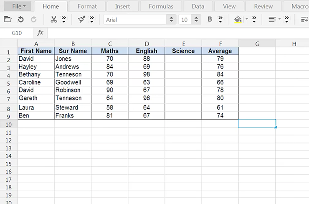Open the fill color dropdown arrow
Screen dimensions: 309x204
pyautogui.click(x=246, y=20)
